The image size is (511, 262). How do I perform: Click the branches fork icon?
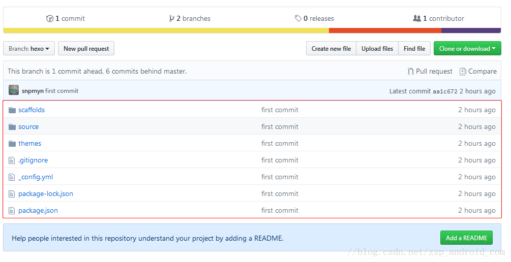171,19
